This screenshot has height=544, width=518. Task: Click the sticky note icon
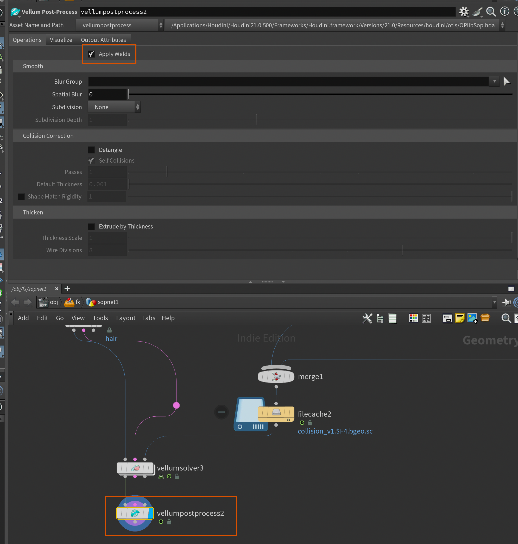coord(459,318)
